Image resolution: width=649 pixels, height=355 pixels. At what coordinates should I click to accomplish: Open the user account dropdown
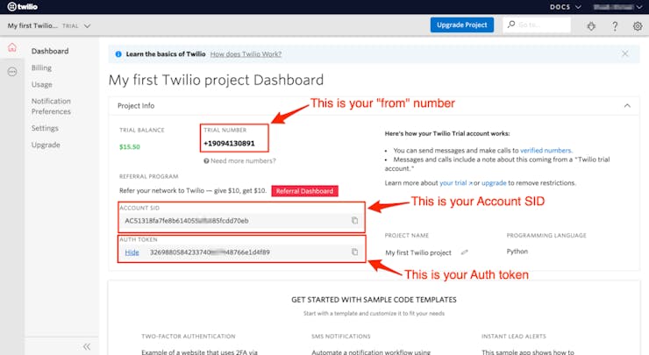[x=617, y=7]
